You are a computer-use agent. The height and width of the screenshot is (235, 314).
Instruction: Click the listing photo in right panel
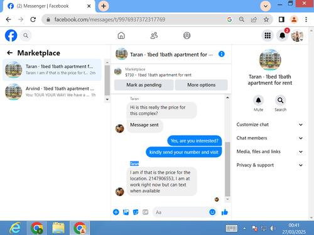(270, 60)
